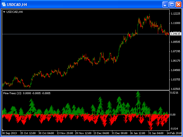Click the current price tag 1.09615

tap(176, 34)
